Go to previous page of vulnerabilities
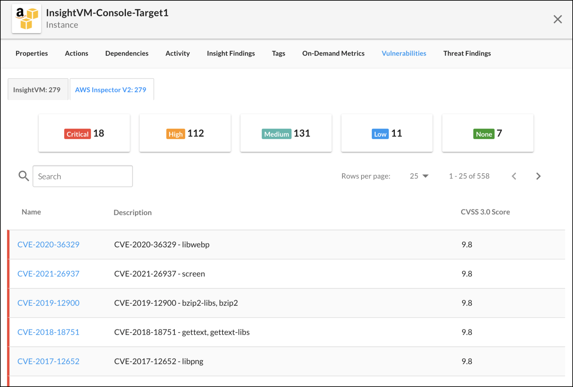The image size is (573, 387). pyautogui.click(x=514, y=176)
